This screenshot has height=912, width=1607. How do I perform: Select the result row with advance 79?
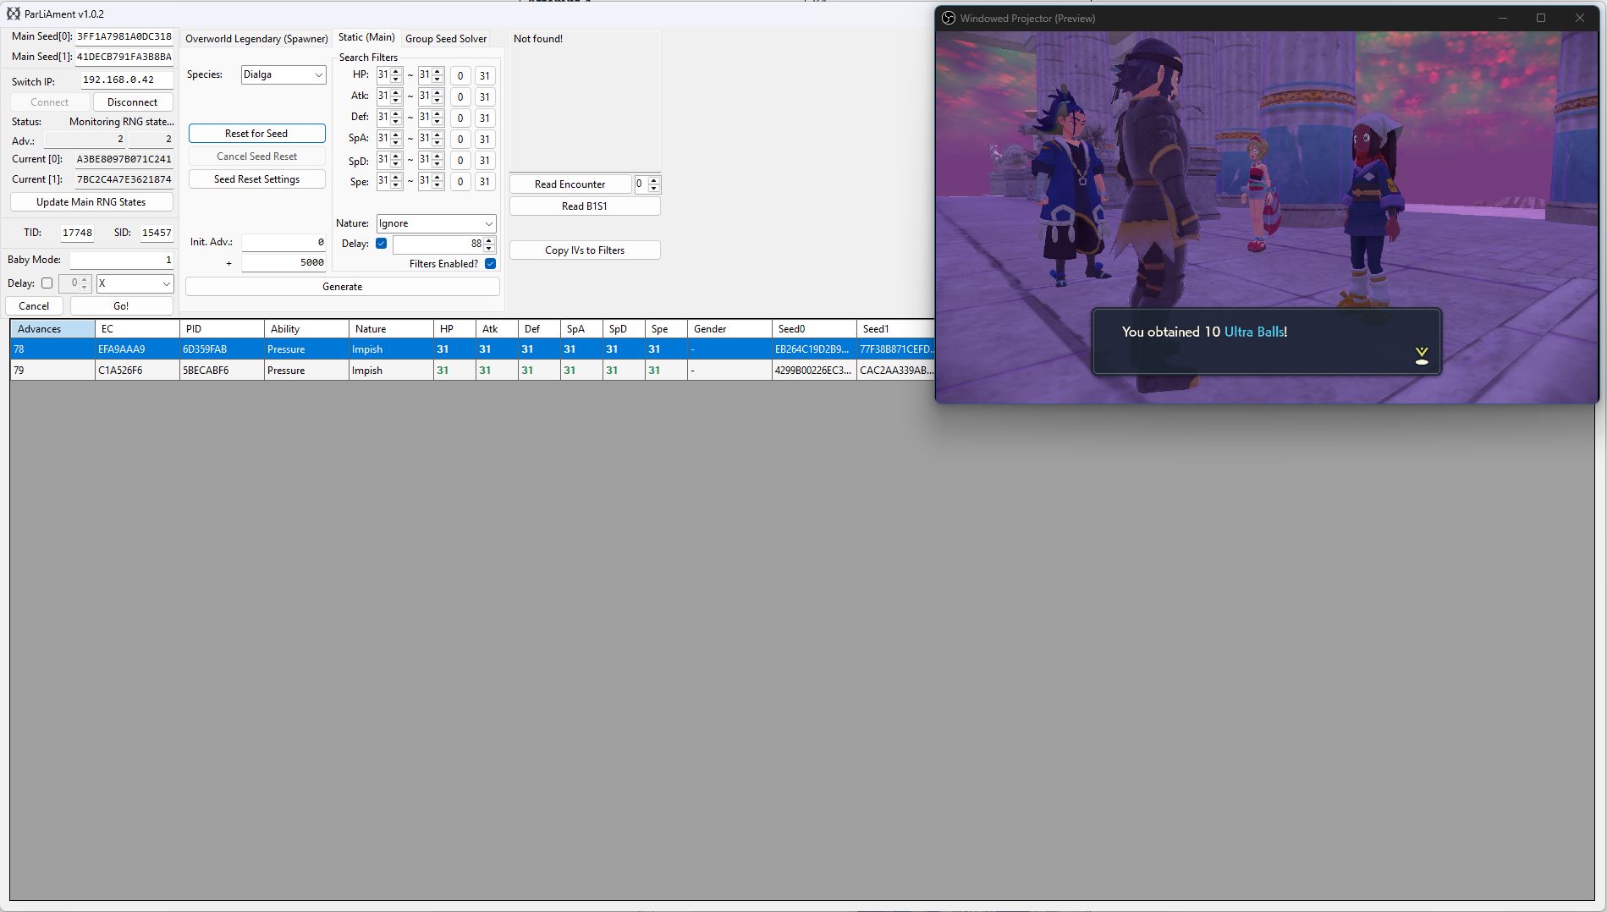pos(472,371)
